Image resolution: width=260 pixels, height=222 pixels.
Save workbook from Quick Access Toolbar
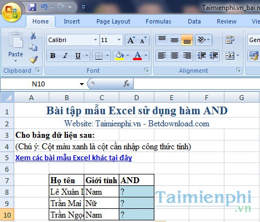click(x=32, y=7)
